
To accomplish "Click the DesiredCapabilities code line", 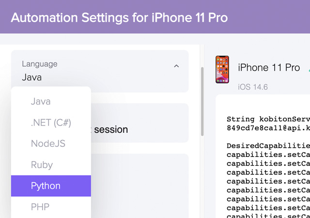I will (x=268, y=146).
